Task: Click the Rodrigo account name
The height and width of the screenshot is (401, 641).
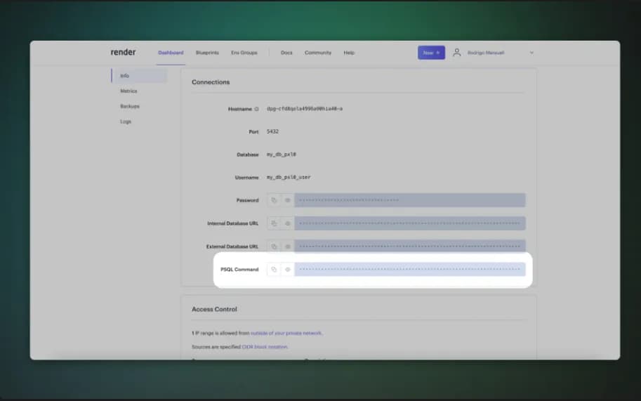Action: (x=486, y=53)
